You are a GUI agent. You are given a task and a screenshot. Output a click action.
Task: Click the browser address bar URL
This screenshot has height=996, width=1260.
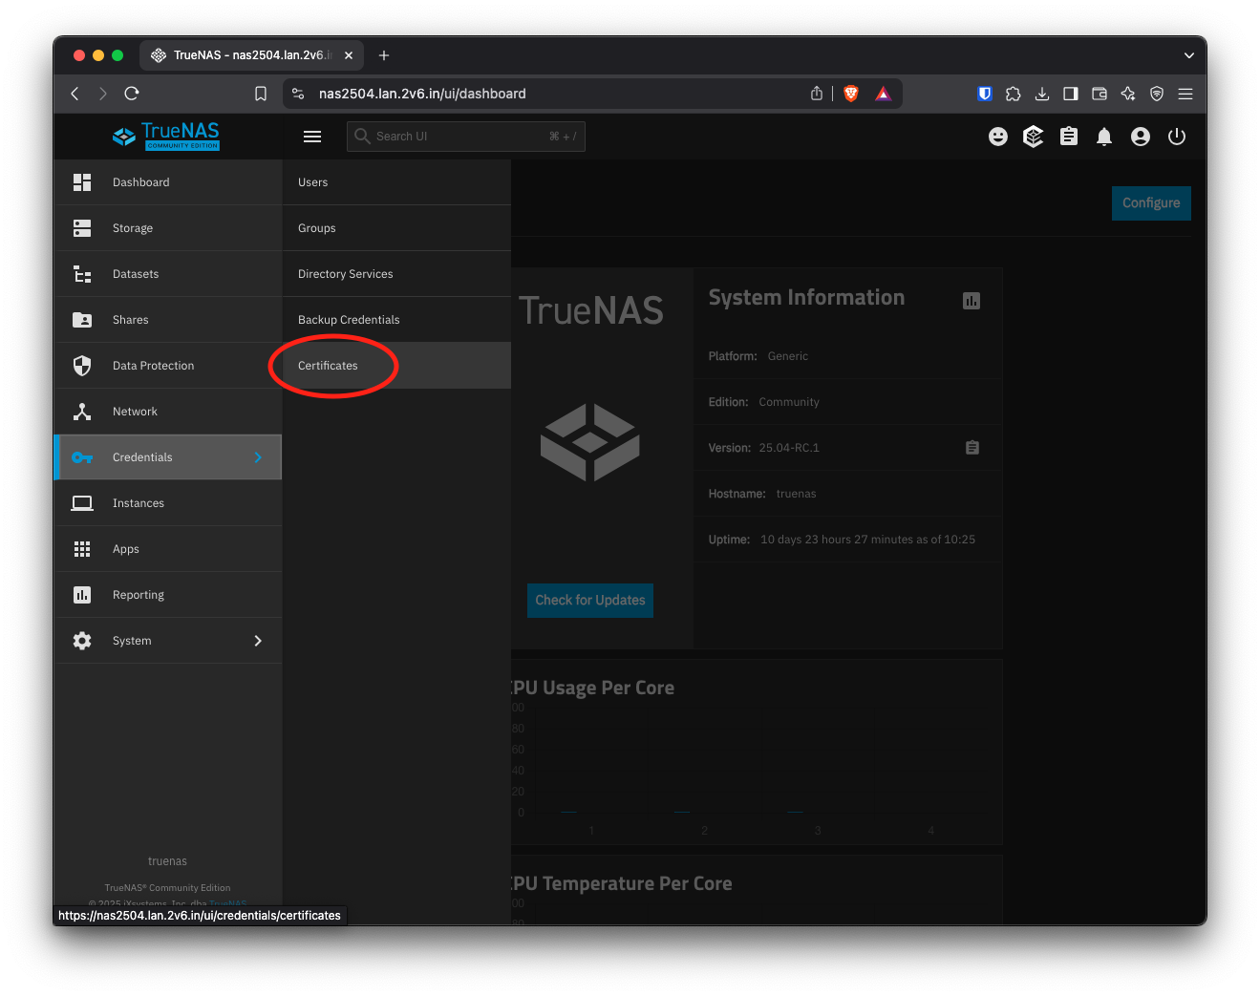[422, 94]
